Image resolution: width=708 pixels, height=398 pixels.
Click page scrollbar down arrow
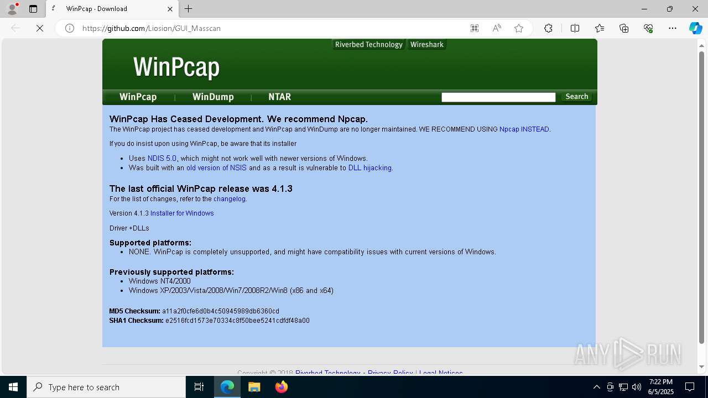coord(702,366)
